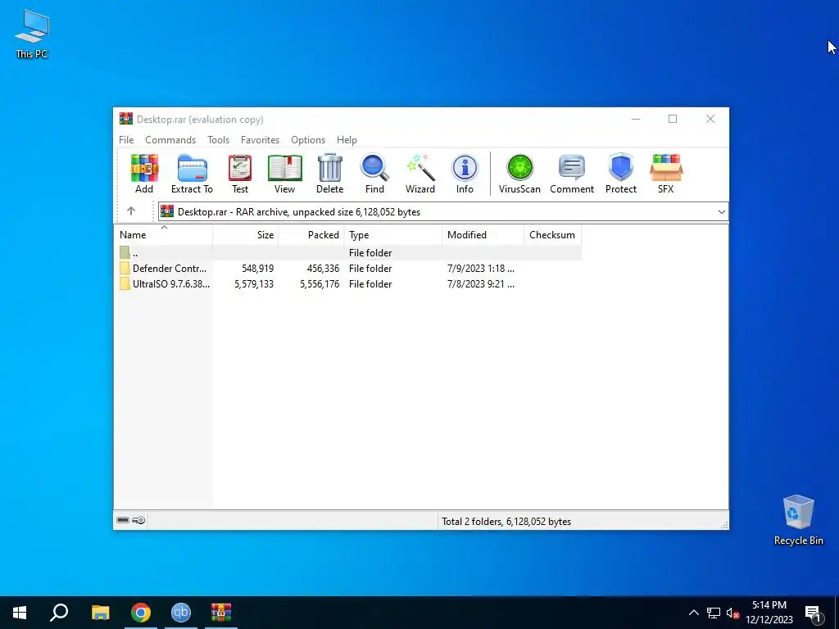Click the WinRAR icon in the title bar
Image resolution: width=839 pixels, height=629 pixels.
(125, 119)
